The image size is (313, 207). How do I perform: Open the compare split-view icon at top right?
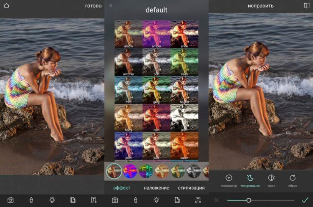click(306, 5)
